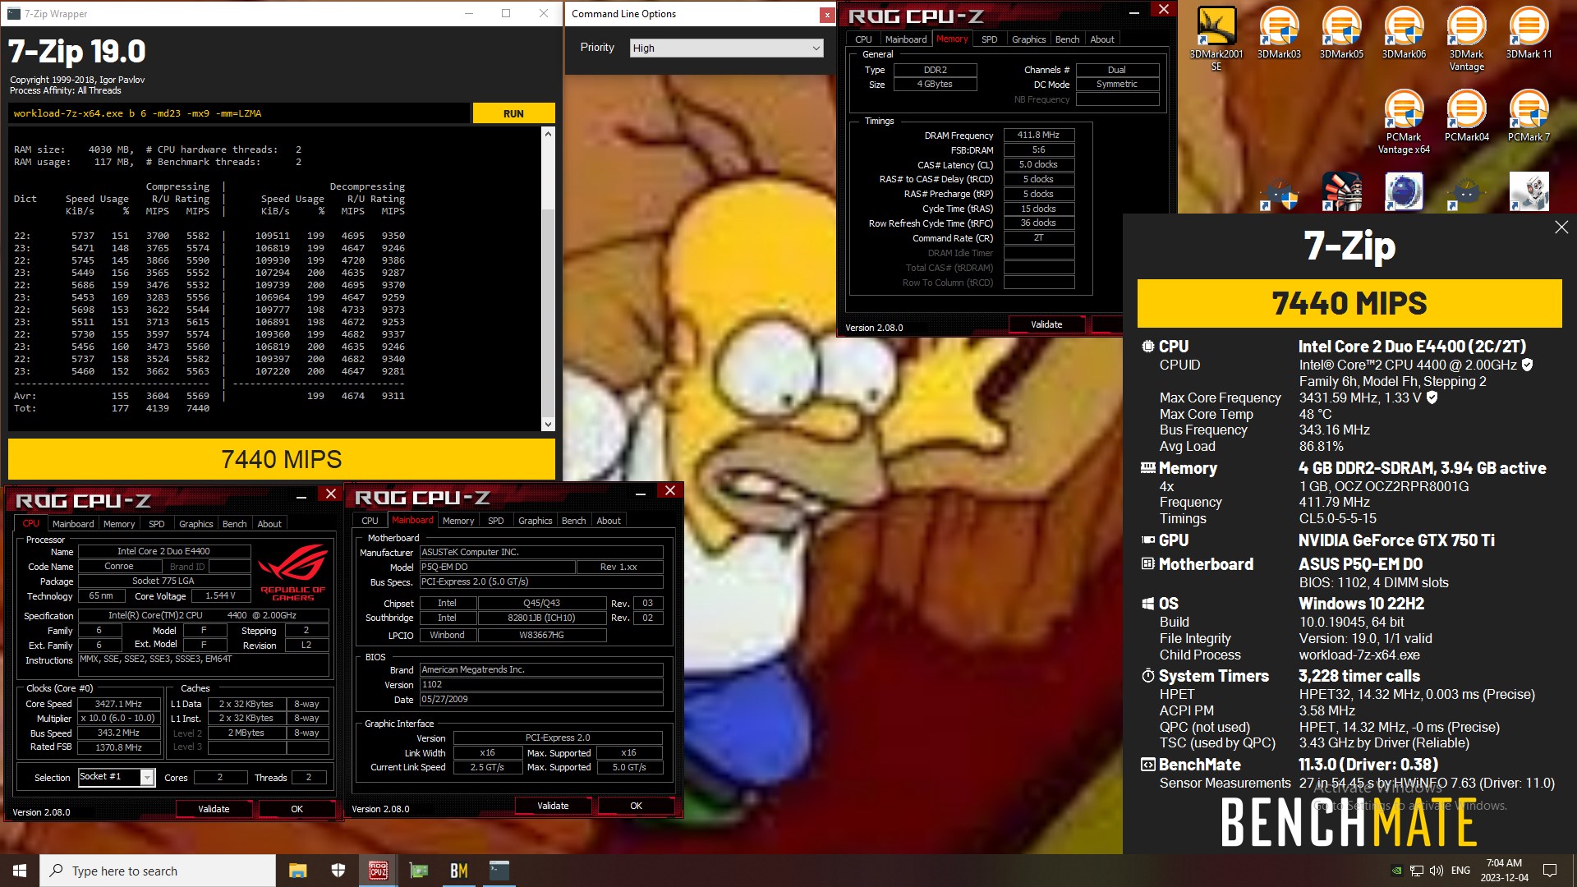The height and width of the screenshot is (887, 1577).
Task: Click Validate in the bottom-left CPU-Z window
Action: click(214, 809)
